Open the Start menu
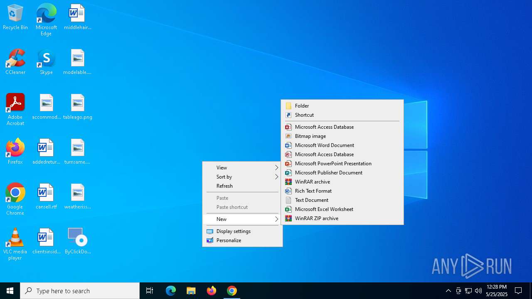The image size is (532, 299). click(10, 291)
